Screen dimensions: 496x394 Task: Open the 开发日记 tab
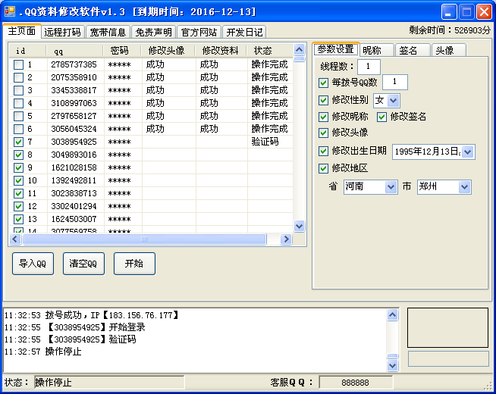pyautogui.click(x=244, y=32)
